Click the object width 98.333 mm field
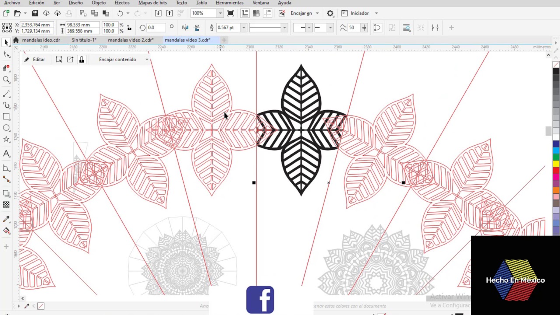The width and height of the screenshot is (560, 315). pos(83,25)
